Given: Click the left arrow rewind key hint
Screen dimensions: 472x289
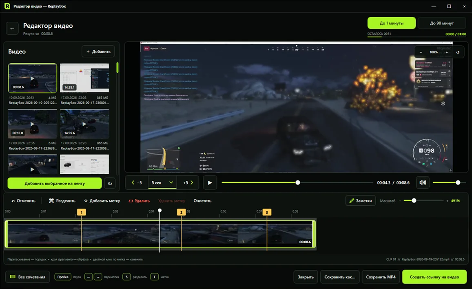Looking at the screenshot, I should pyautogui.click(x=88, y=277).
